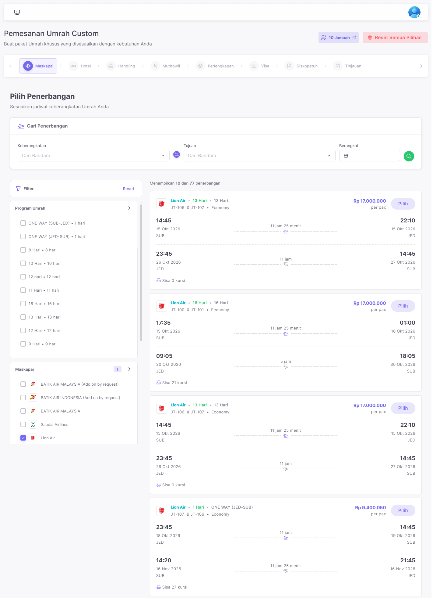Click the Perlengkapan box icon

(200, 66)
